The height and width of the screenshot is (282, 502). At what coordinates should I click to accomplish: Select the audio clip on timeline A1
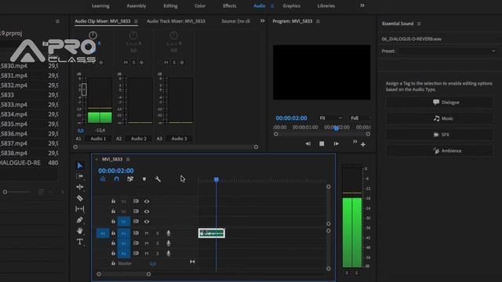click(x=211, y=233)
